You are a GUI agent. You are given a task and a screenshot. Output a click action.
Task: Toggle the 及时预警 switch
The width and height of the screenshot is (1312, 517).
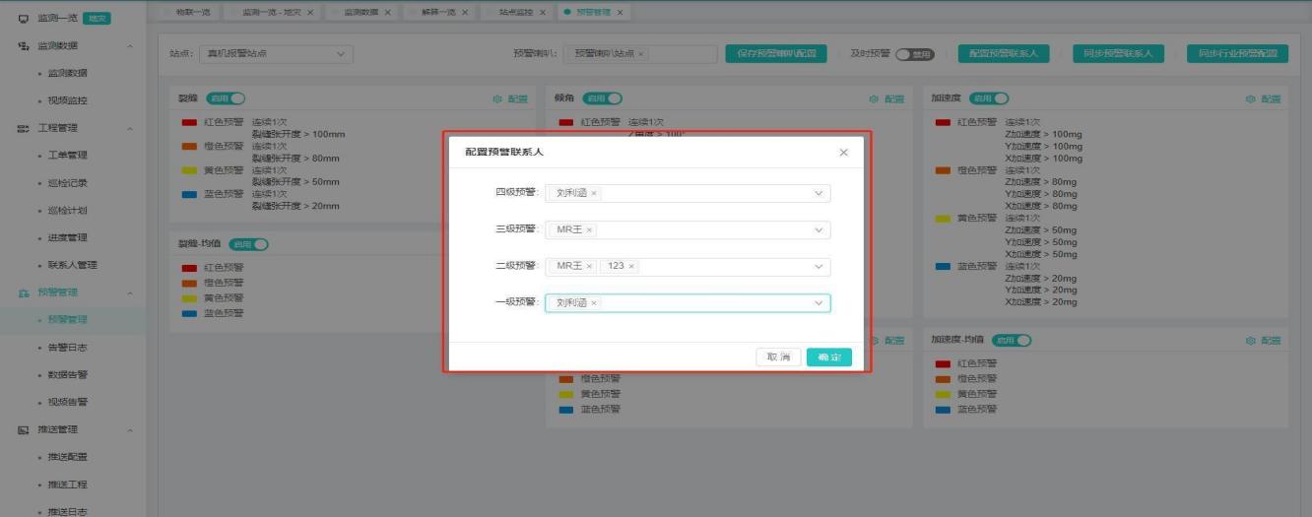coord(913,54)
